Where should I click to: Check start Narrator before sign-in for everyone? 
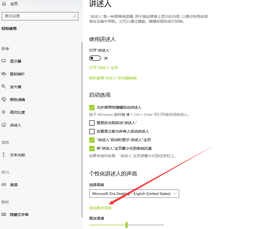click(92, 131)
